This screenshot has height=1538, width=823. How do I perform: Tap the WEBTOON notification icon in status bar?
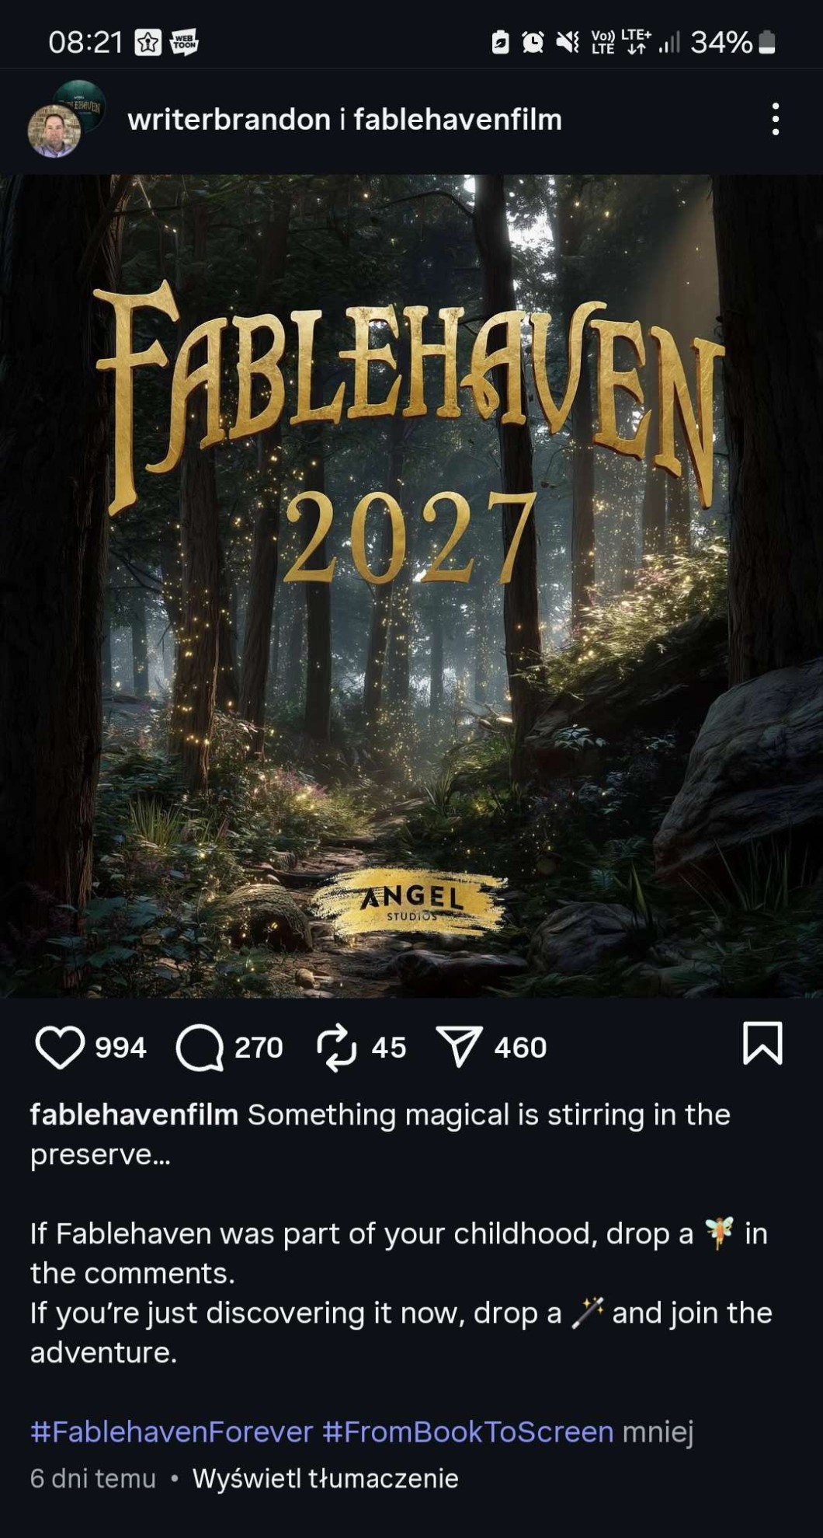pos(184,42)
